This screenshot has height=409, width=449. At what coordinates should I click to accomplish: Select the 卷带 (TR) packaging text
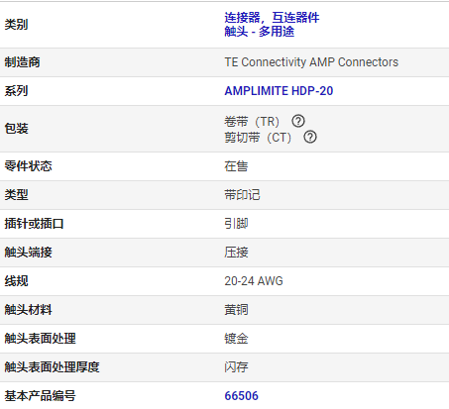click(252, 122)
